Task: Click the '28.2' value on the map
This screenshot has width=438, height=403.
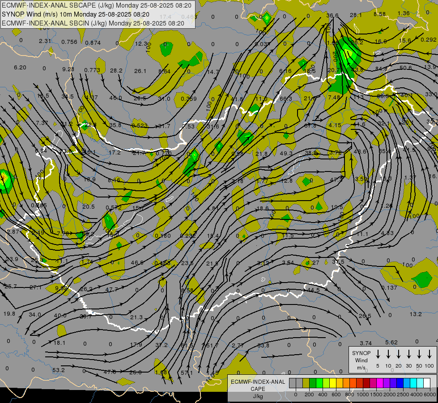Action: 116,70
